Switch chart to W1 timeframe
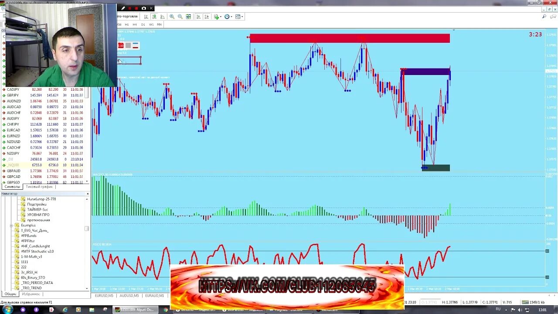This screenshot has height=314, width=558. coord(151,24)
